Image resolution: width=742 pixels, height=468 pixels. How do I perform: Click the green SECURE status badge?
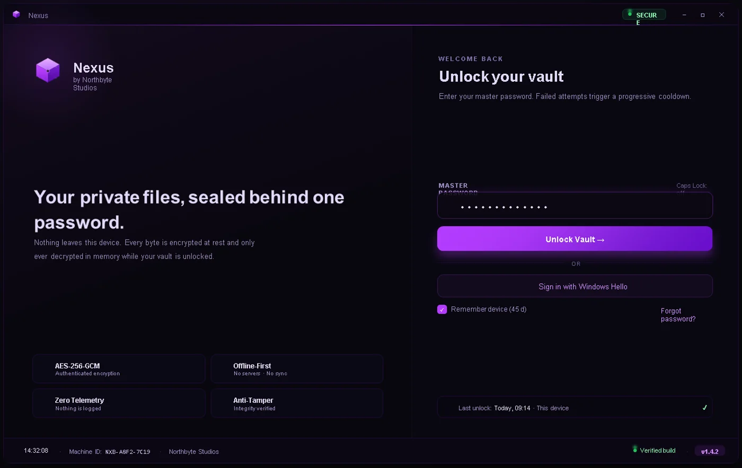[644, 15]
